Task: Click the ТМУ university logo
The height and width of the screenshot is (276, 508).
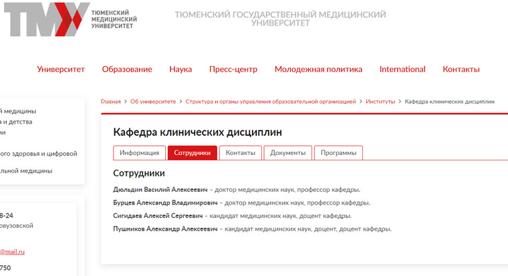Action: (x=70, y=19)
